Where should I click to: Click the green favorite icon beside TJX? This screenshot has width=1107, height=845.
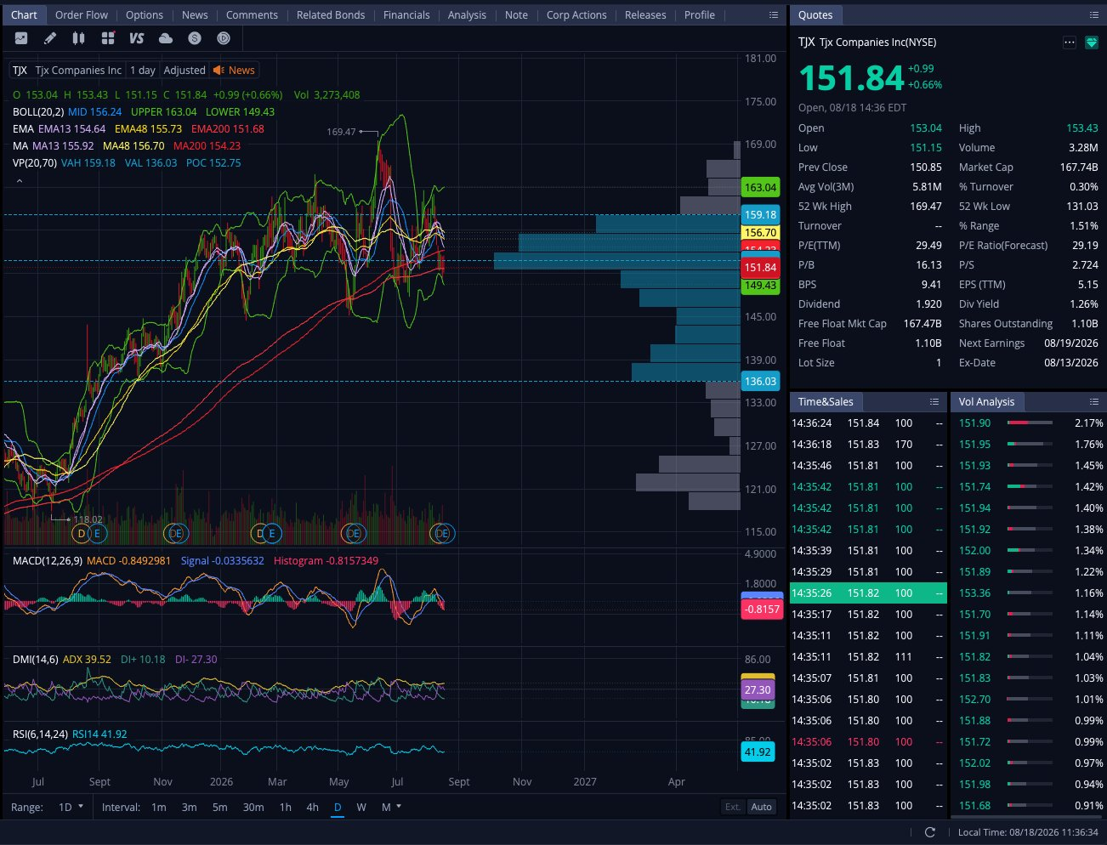(1092, 43)
